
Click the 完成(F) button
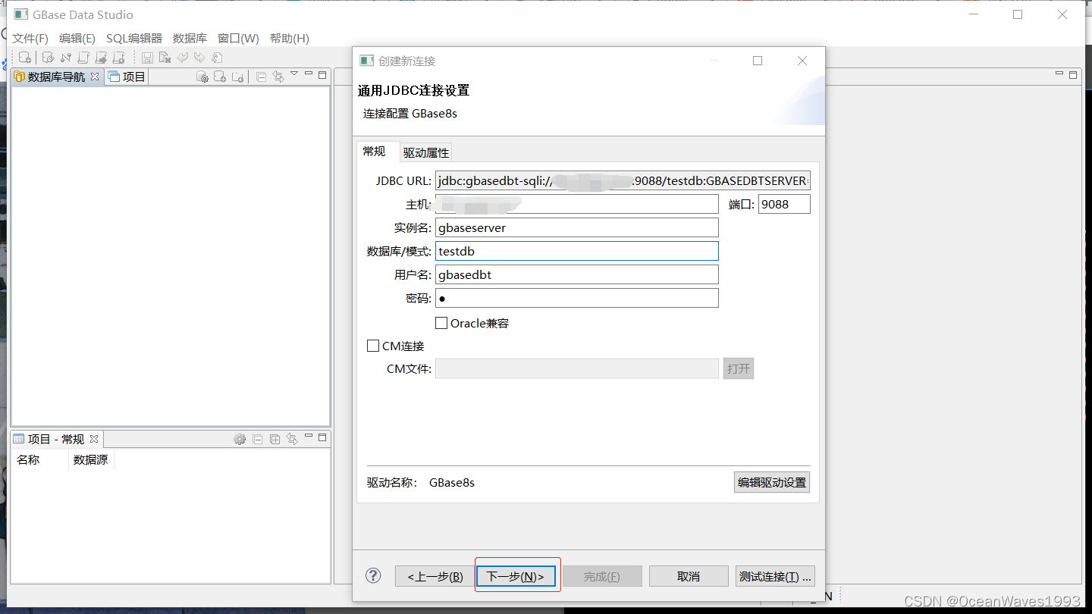pyautogui.click(x=602, y=576)
